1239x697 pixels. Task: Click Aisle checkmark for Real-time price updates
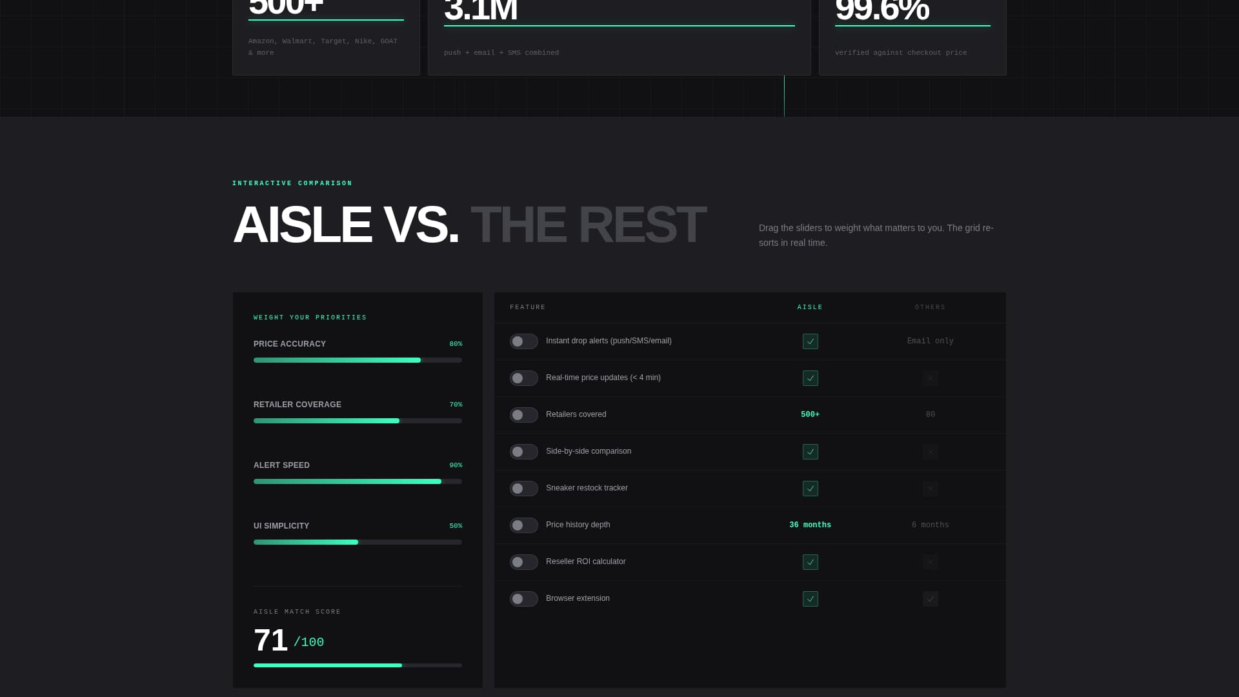810,378
